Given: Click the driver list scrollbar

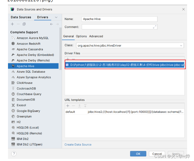Looking at the screenshot, I should (60, 49).
